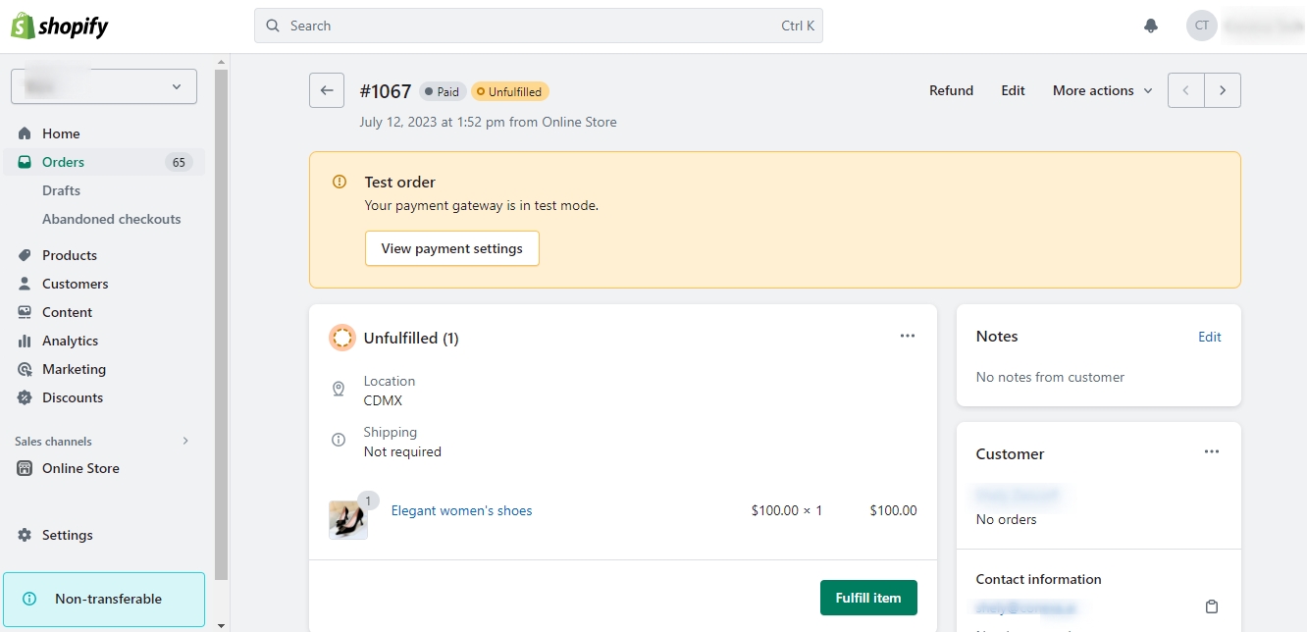Click the notifications bell icon
Viewport: 1307px width, 632px height.
pos(1151,26)
